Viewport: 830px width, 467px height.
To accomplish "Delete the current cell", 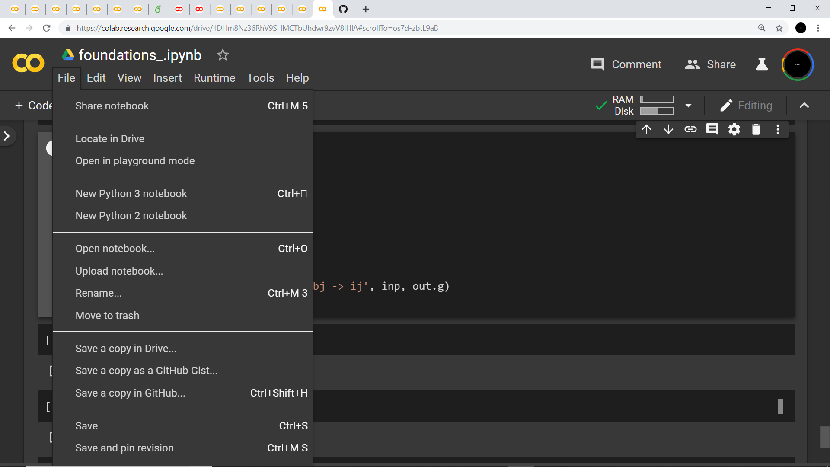I will pos(756,129).
